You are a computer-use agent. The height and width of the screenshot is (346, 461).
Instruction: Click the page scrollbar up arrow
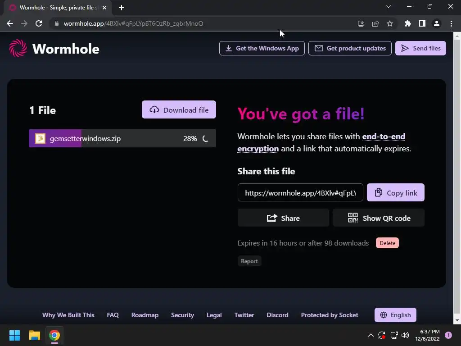[456, 36]
